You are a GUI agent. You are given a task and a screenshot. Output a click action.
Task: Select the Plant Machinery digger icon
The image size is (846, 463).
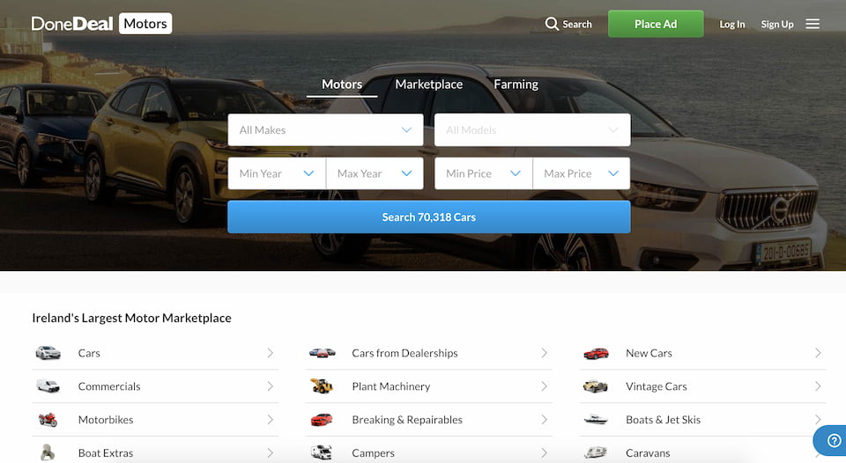click(322, 386)
